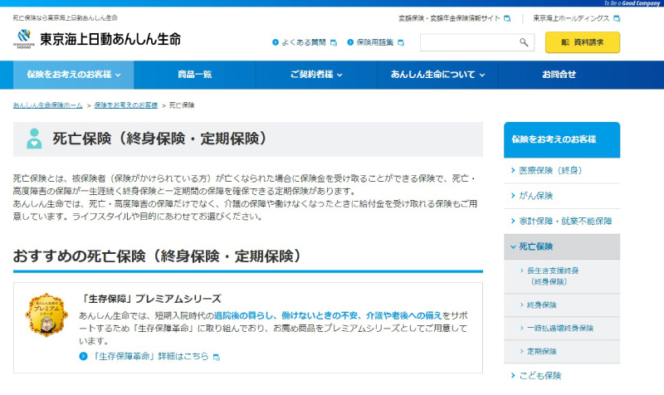Click the Tokio Marine logo icon
Viewport: 664px width, 395px height.
point(24,38)
